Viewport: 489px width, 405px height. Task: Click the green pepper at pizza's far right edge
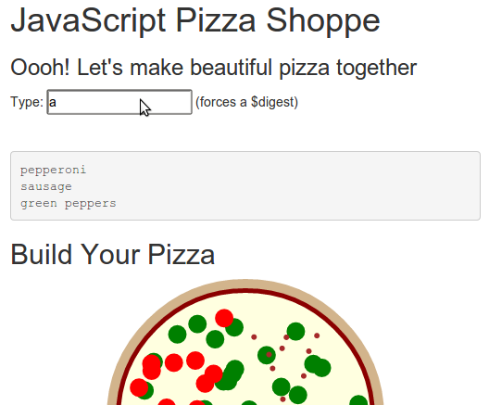[x=358, y=400]
